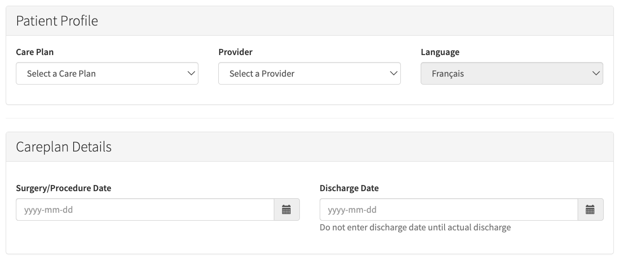Click the discharge date help text
This screenshot has height=259, width=620.
415,228
